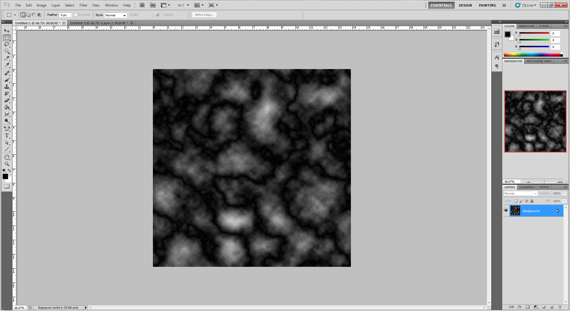Viewport: 570px width, 311px height.
Task: Select the History Brush tool
Action: (x=7, y=93)
